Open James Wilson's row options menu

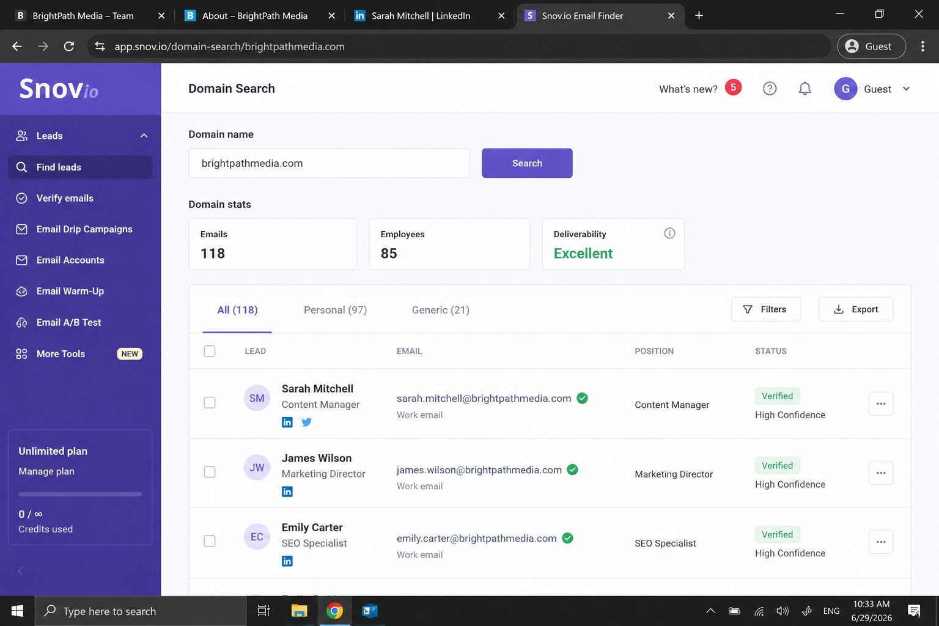tap(881, 473)
